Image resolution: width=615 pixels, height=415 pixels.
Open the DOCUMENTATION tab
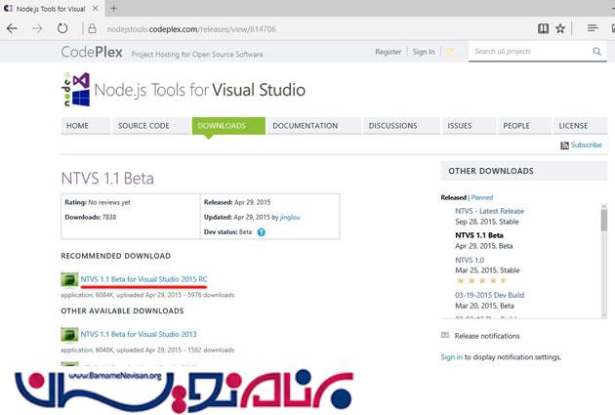[x=314, y=126]
